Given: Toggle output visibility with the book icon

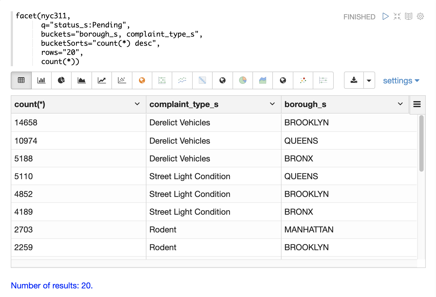Looking at the screenshot, I should 409,16.
